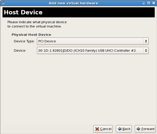Click the "Device:" label

pyautogui.click(x=20, y=51)
